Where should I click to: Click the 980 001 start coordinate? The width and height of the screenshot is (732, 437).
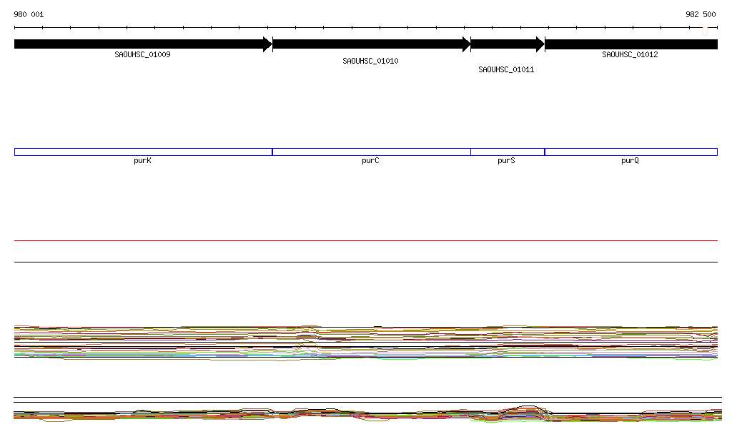tap(29, 14)
